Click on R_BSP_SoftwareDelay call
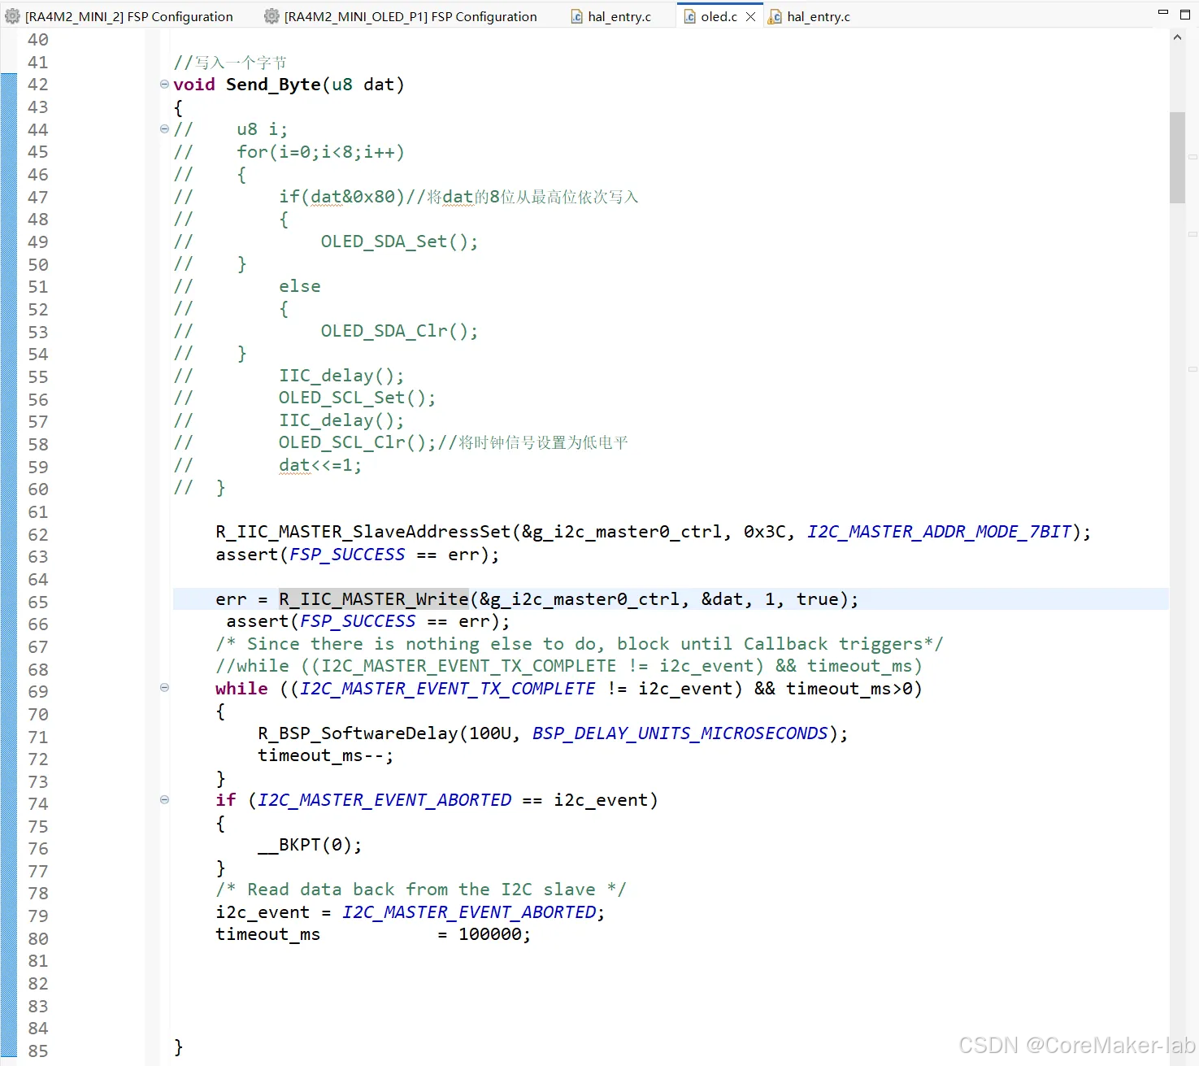This screenshot has width=1199, height=1066. pyautogui.click(x=358, y=733)
